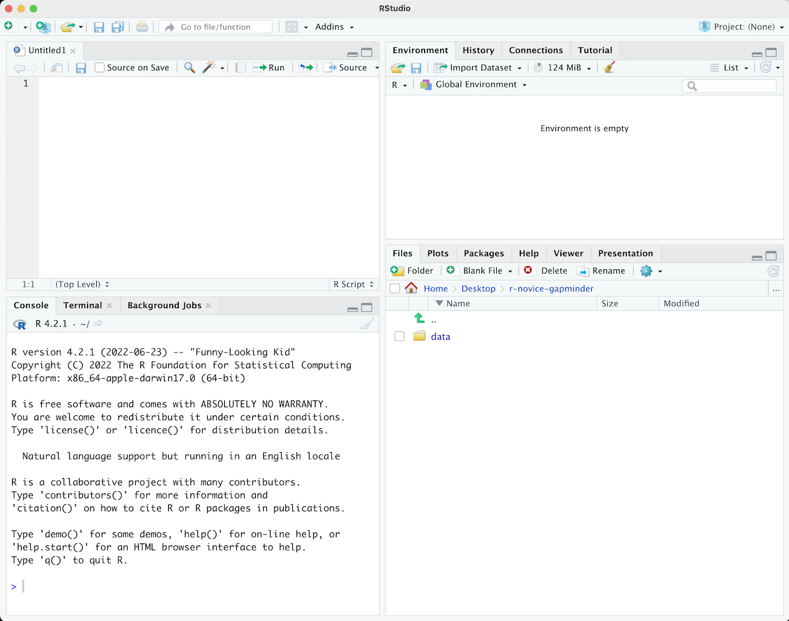The width and height of the screenshot is (789, 621).
Task: Close the Untitled1 tab
Action: [x=73, y=51]
